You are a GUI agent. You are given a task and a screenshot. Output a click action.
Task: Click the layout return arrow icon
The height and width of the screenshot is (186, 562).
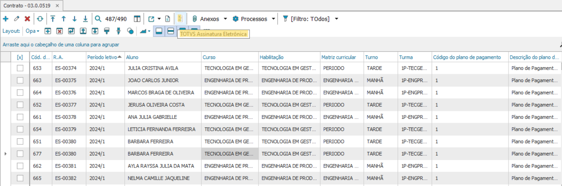(x=71, y=31)
